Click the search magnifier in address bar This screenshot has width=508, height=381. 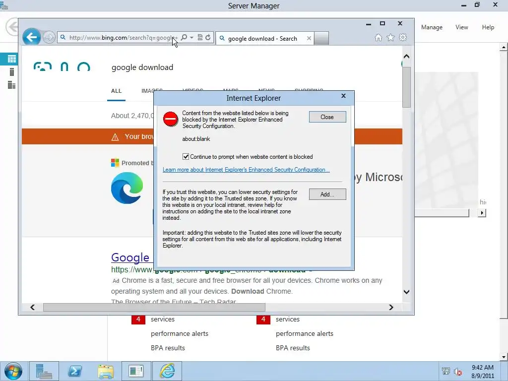[x=184, y=38]
